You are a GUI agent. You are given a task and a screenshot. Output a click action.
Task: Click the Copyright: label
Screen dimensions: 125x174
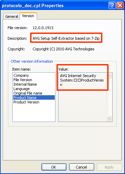click(16, 49)
